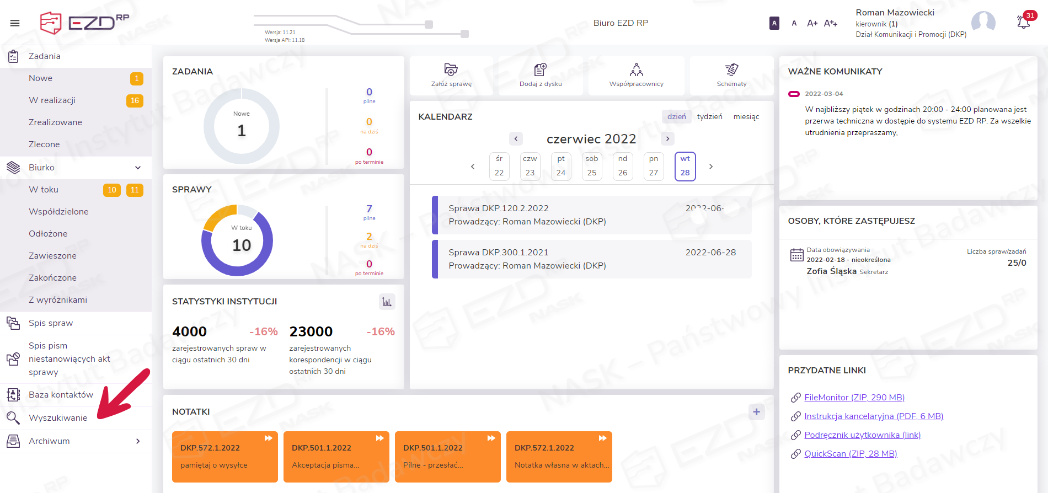Click the notification bell icon

coord(1023,23)
